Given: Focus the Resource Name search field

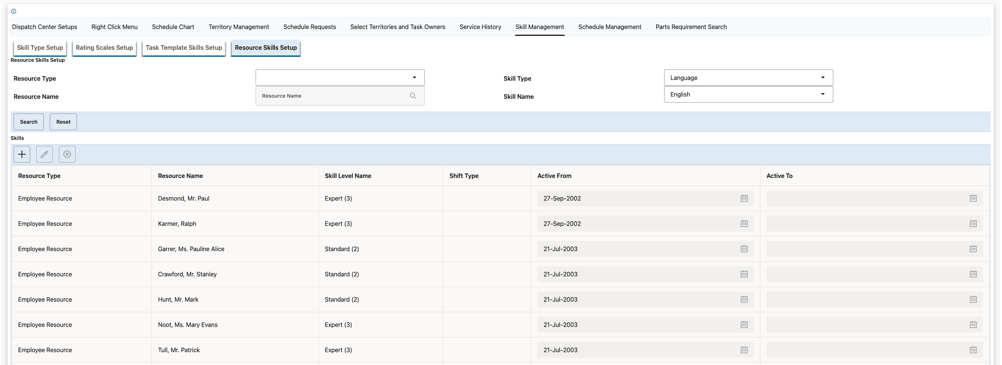Looking at the screenshot, I should click(340, 96).
